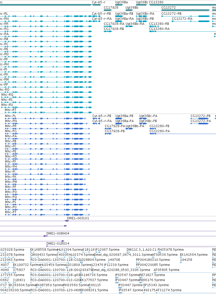
Task: Select transcript CG13280-RA label
Action: click(159, 29)
